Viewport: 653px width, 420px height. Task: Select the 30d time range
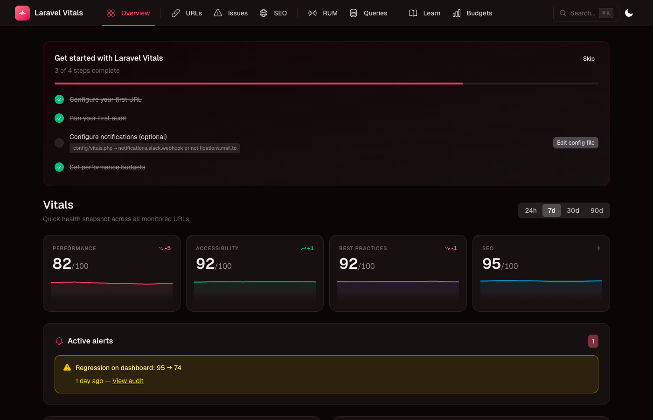click(x=573, y=210)
